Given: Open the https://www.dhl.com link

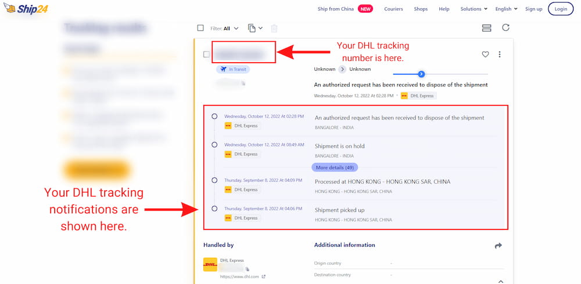Looking at the screenshot, I should click(x=239, y=276).
